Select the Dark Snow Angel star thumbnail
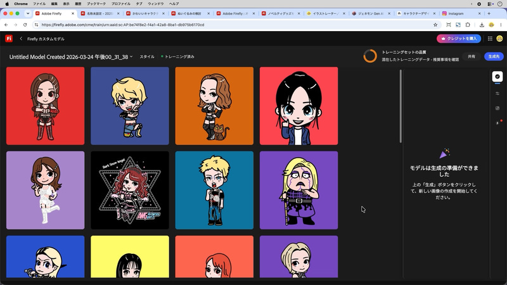The image size is (507, 285). pyautogui.click(x=130, y=191)
